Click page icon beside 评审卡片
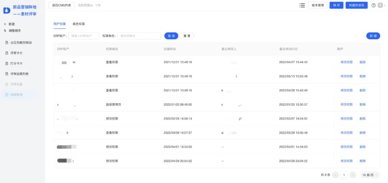The height and width of the screenshot is (183, 388). tap(7, 53)
